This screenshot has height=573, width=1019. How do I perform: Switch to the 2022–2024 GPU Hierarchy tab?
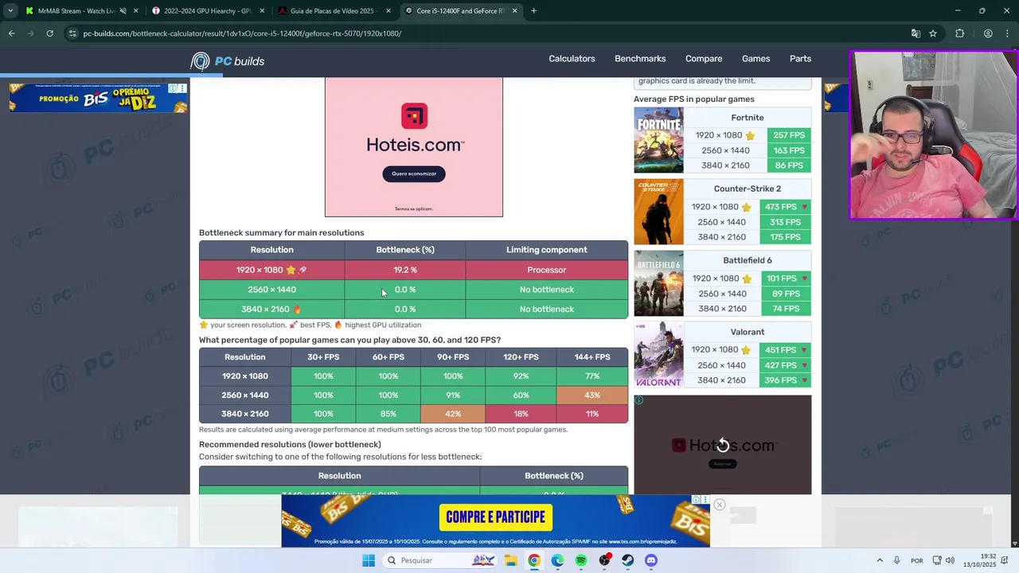207,11
